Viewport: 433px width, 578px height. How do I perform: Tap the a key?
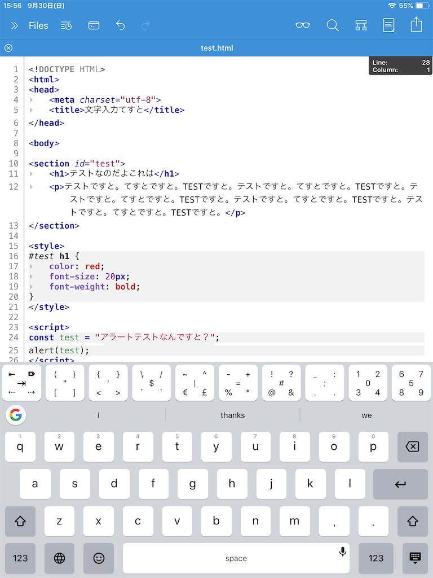[35, 484]
